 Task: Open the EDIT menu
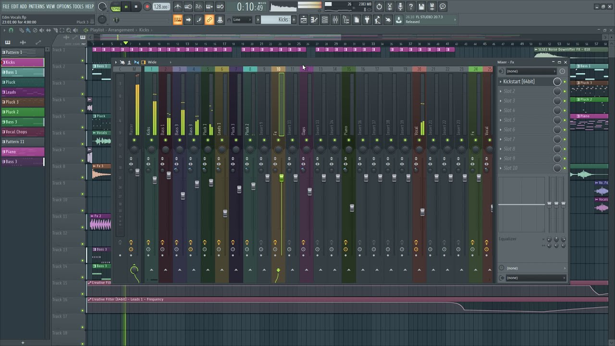(15, 7)
